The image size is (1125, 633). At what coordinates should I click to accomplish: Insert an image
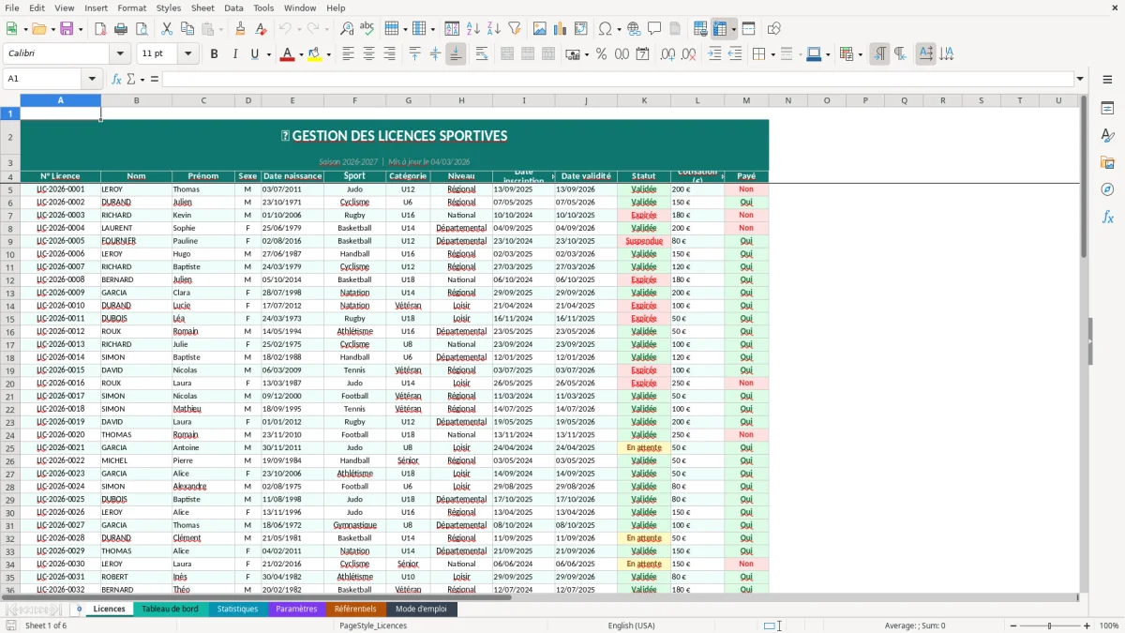pos(540,29)
